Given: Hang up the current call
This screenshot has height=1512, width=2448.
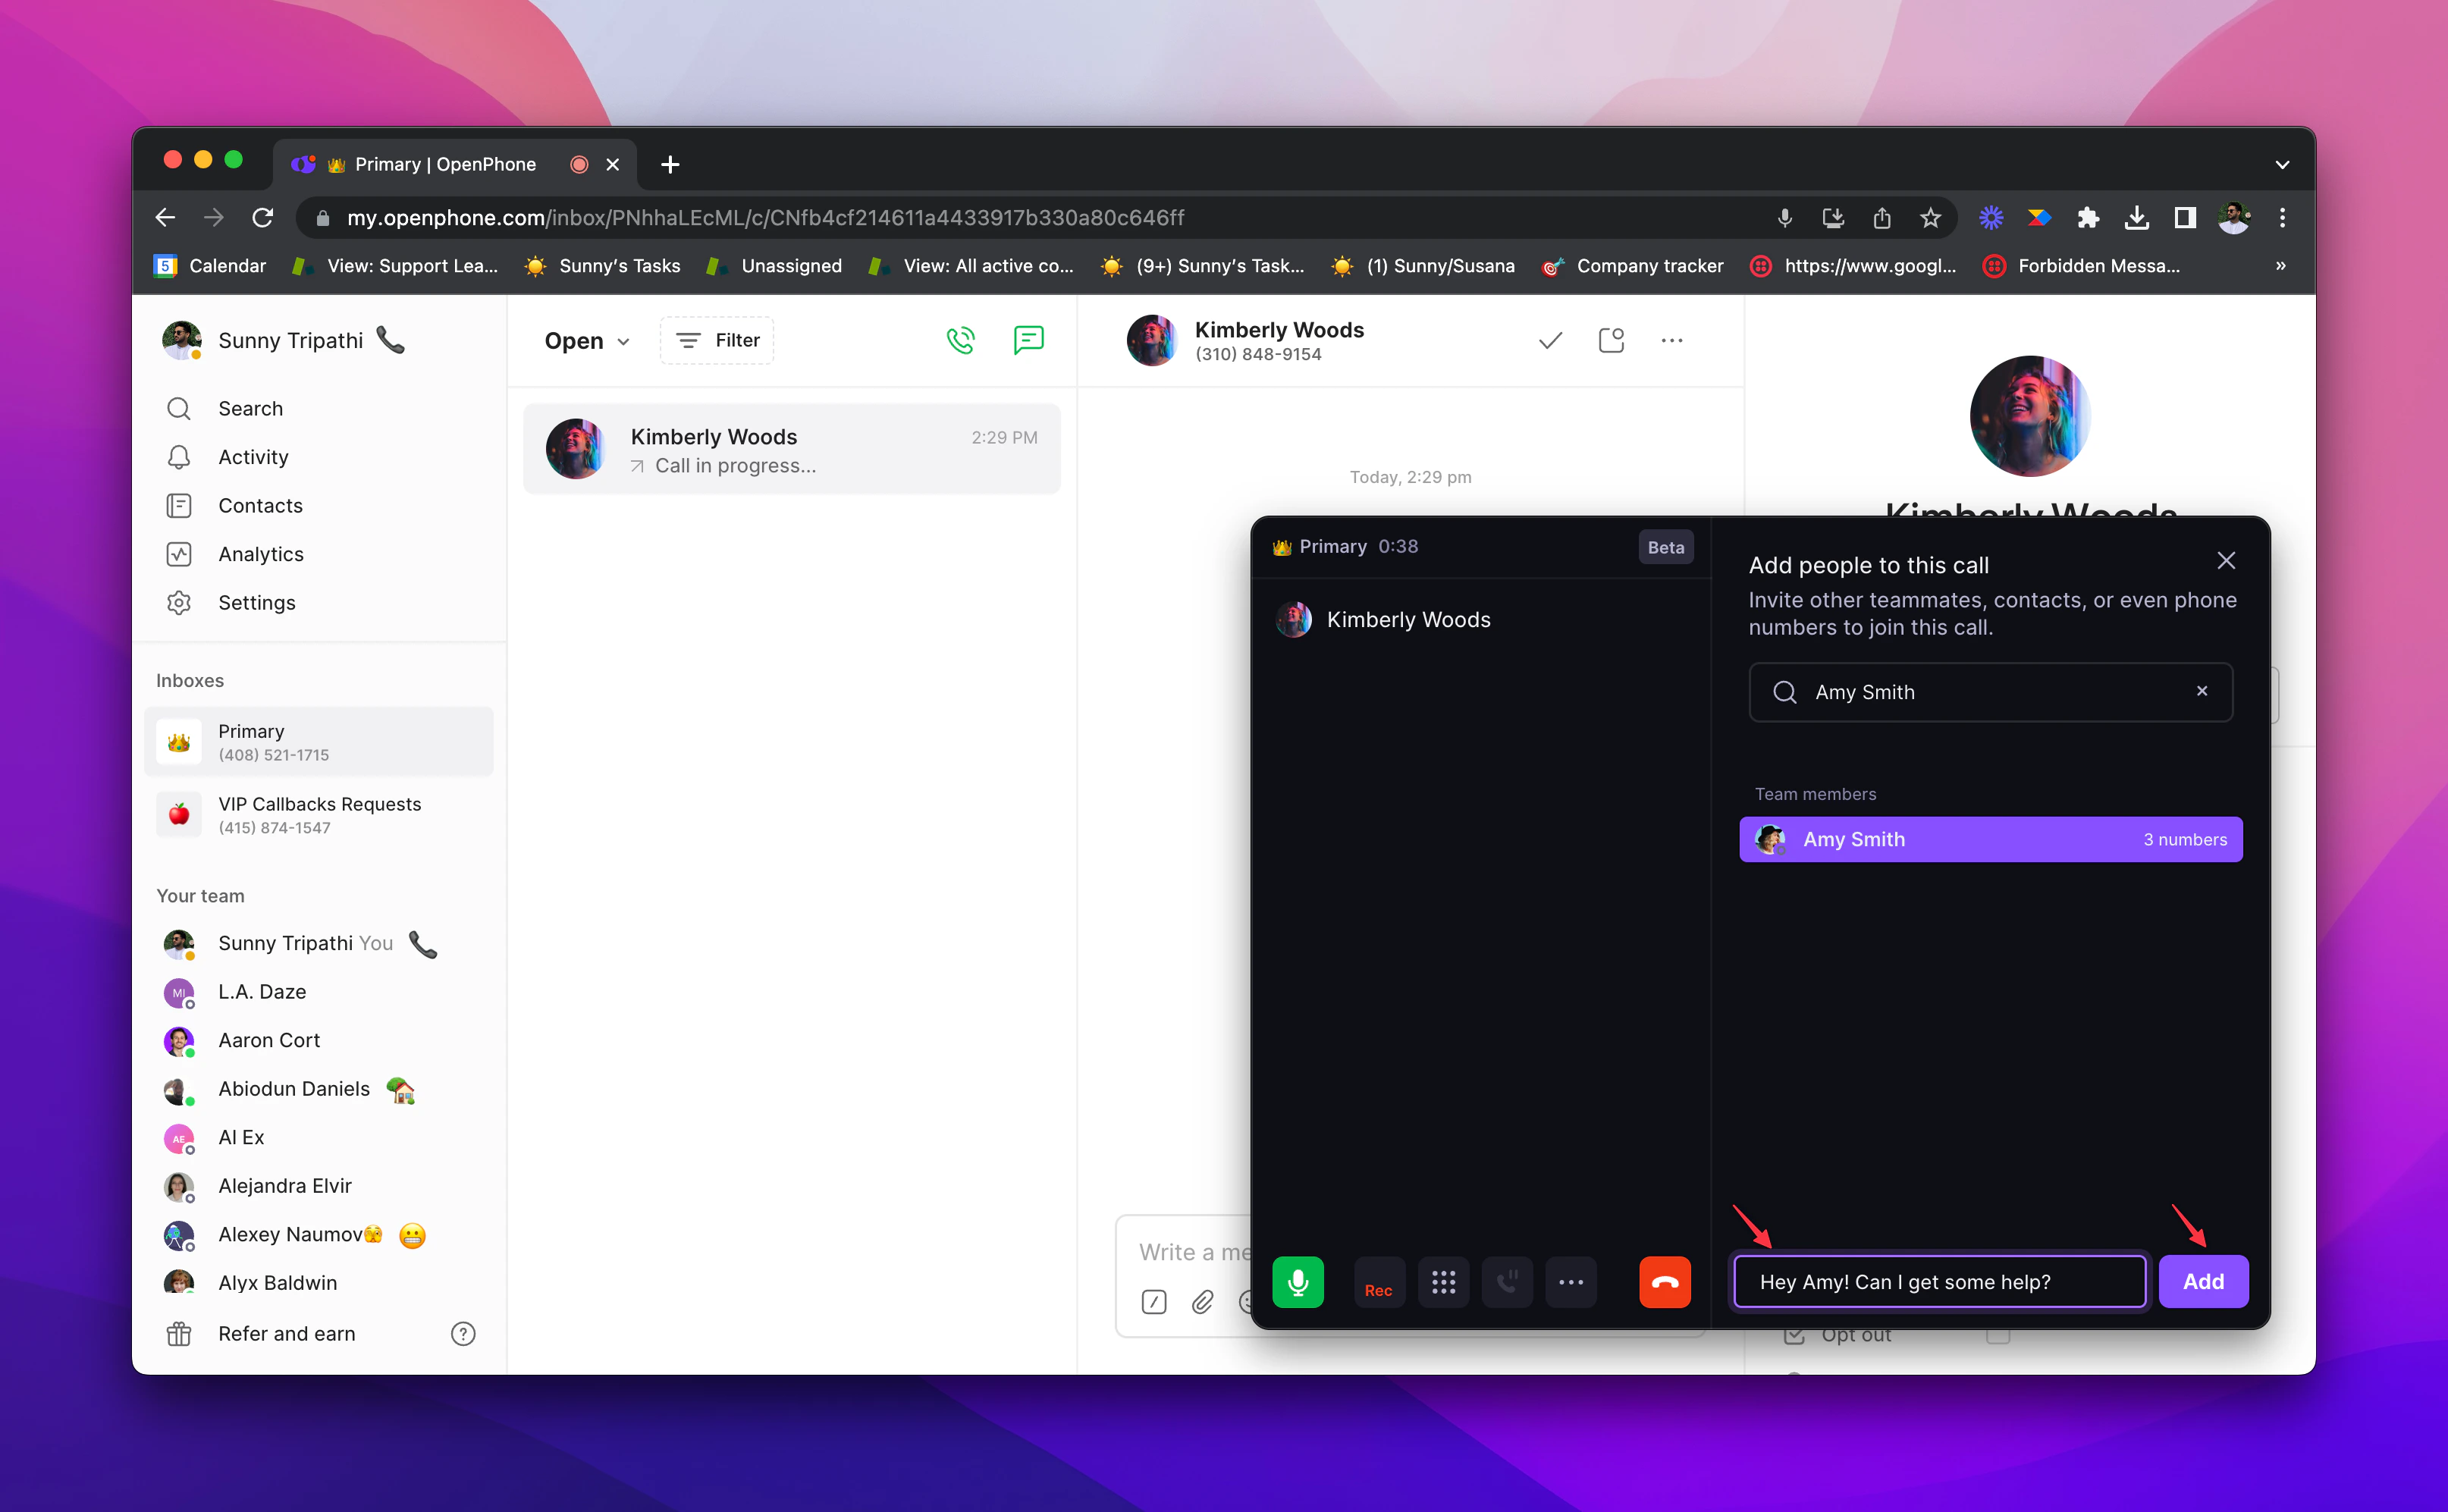Looking at the screenshot, I should point(1664,1281).
